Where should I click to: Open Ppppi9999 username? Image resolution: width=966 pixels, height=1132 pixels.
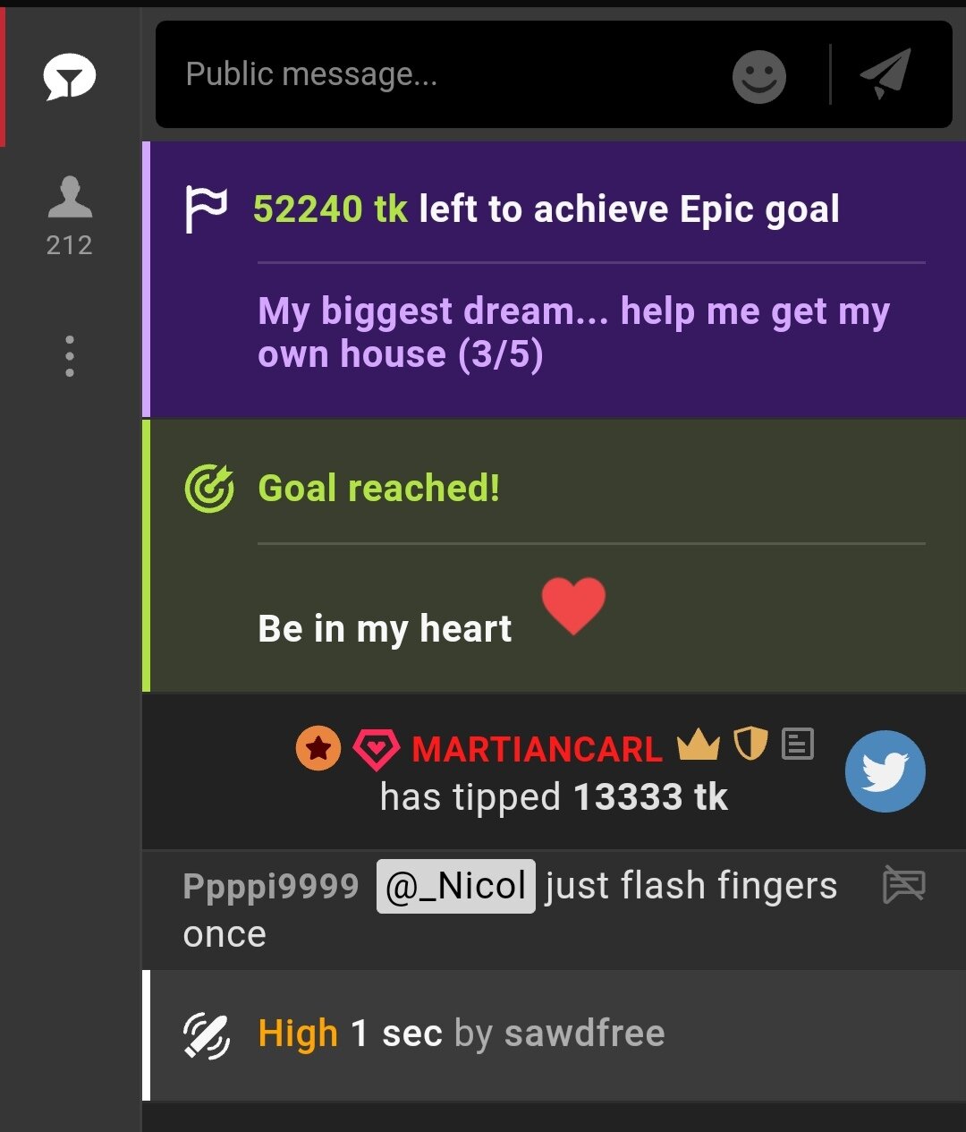(270, 886)
